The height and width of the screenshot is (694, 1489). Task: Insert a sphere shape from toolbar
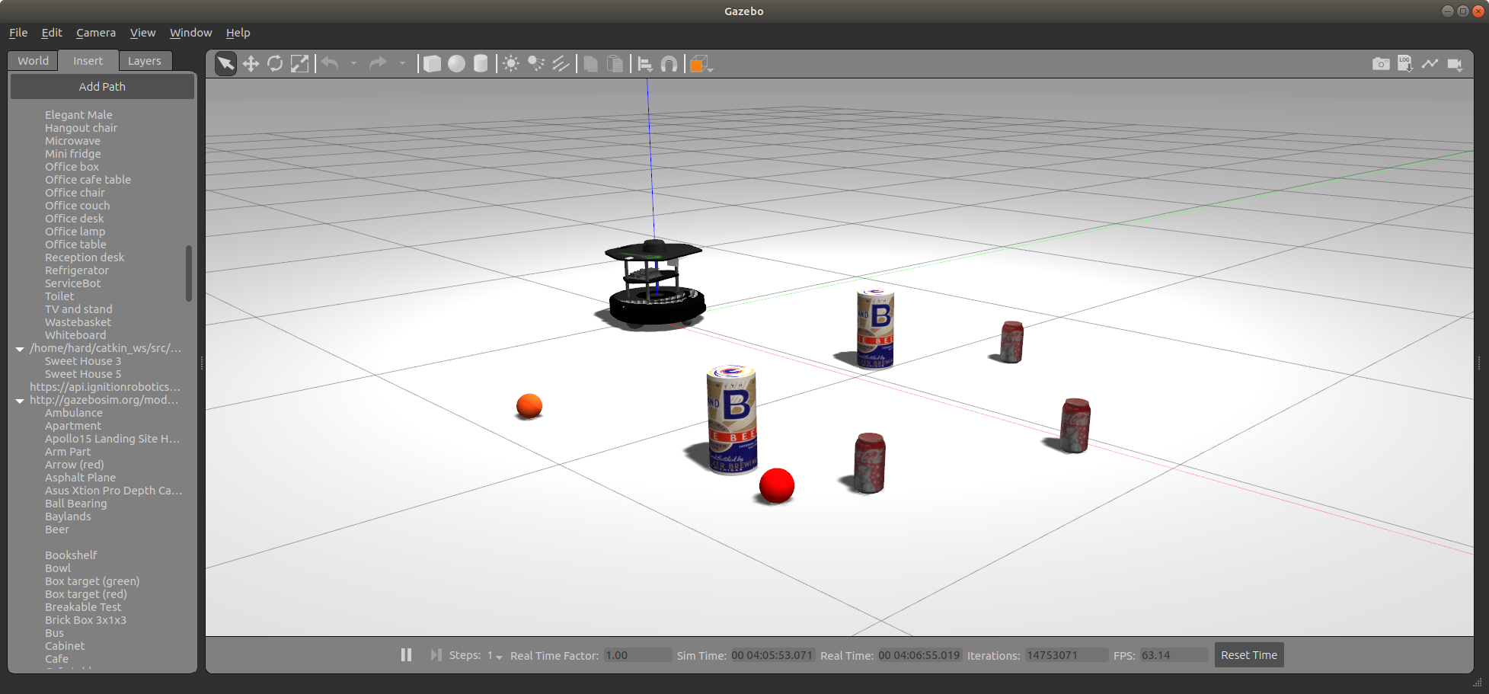tap(456, 64)
